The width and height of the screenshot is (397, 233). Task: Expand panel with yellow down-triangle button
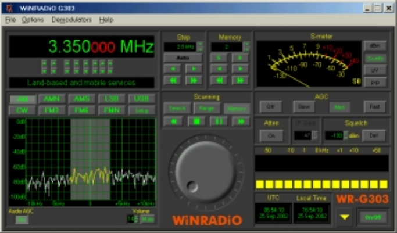point(345,217)
